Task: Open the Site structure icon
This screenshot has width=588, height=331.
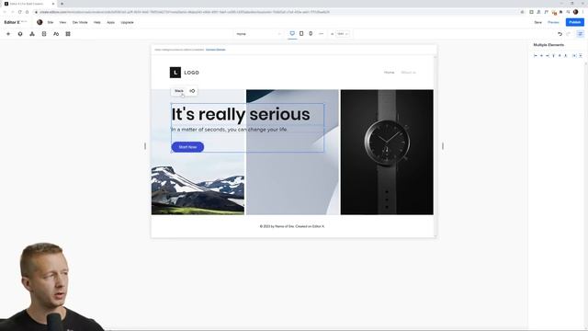Action: click(32, 34)
